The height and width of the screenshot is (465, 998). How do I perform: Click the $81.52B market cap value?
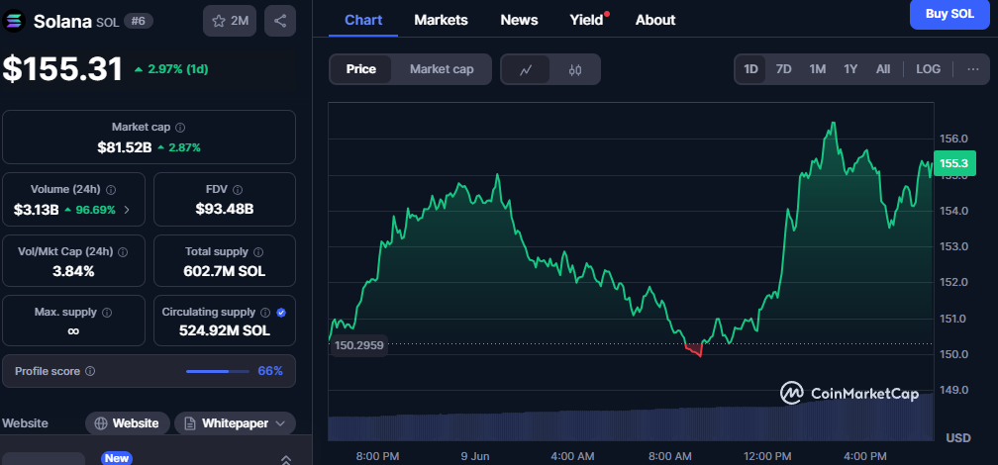pyautogui.click(x=125, y=147)
